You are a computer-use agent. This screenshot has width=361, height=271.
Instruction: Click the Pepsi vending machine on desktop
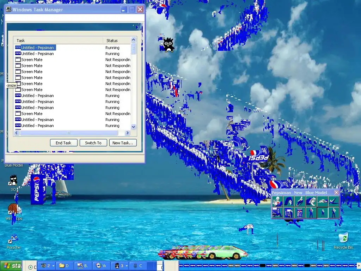(38, 189)
